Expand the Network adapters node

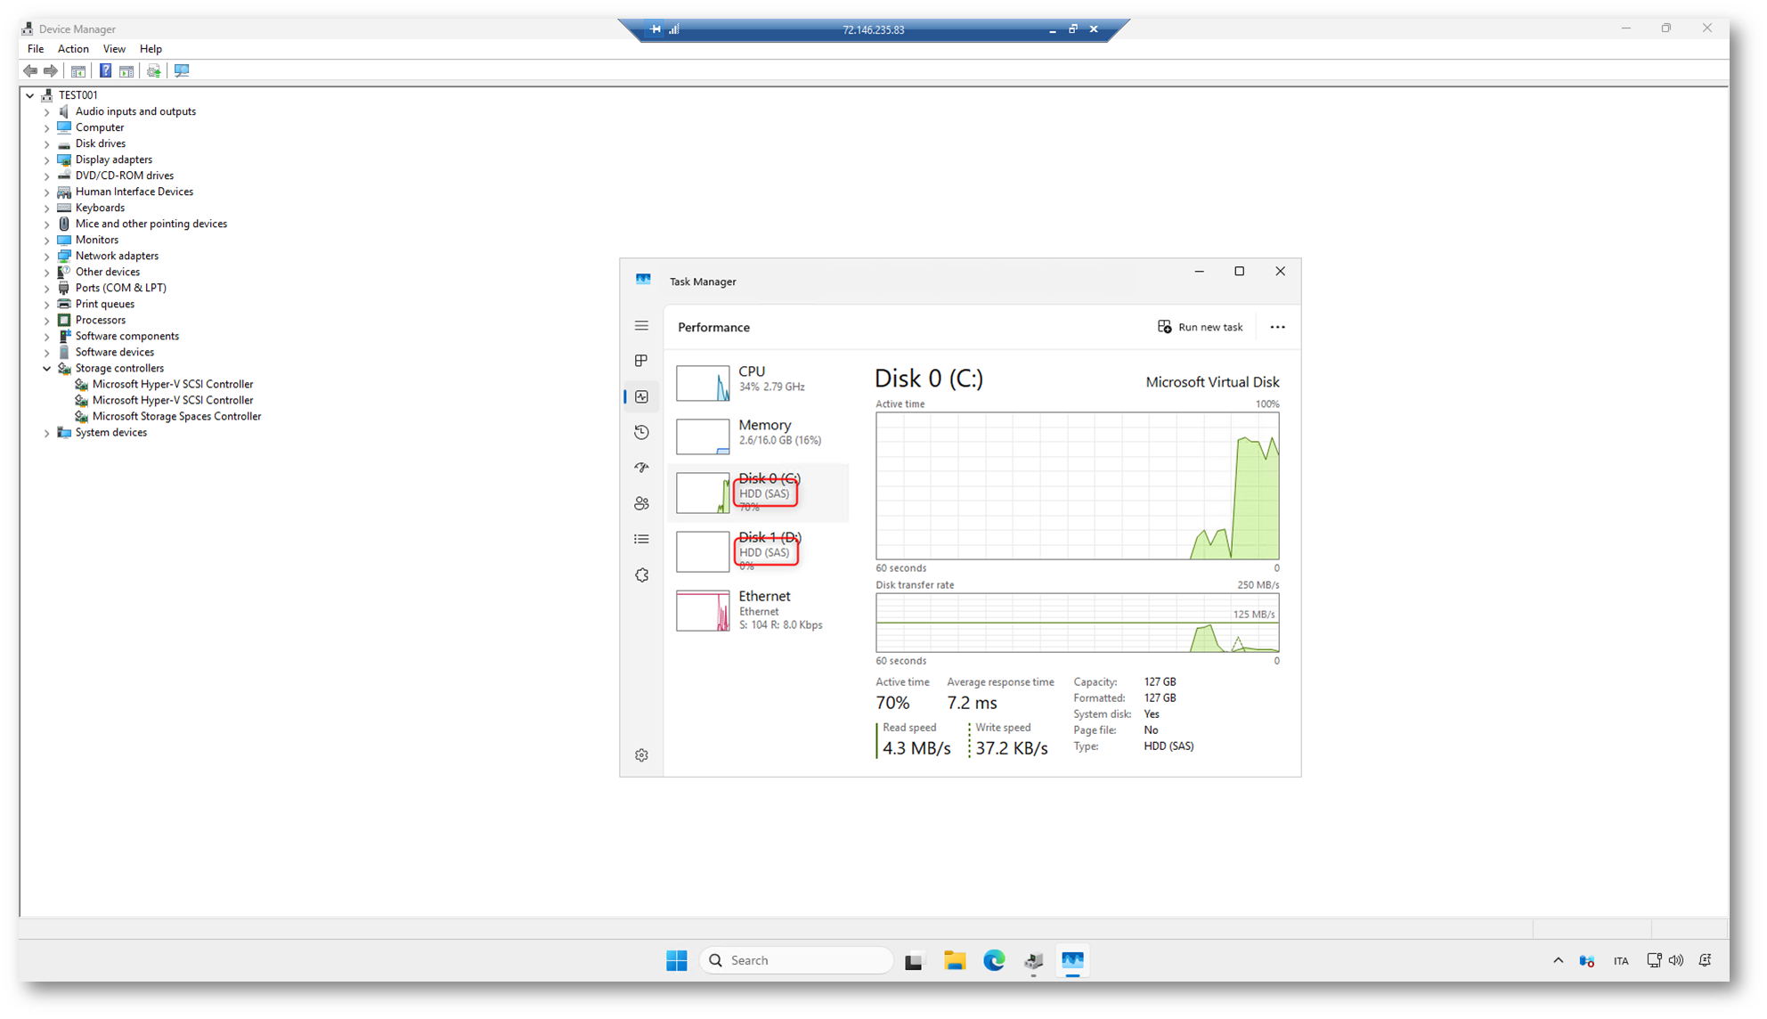point(47,257)
